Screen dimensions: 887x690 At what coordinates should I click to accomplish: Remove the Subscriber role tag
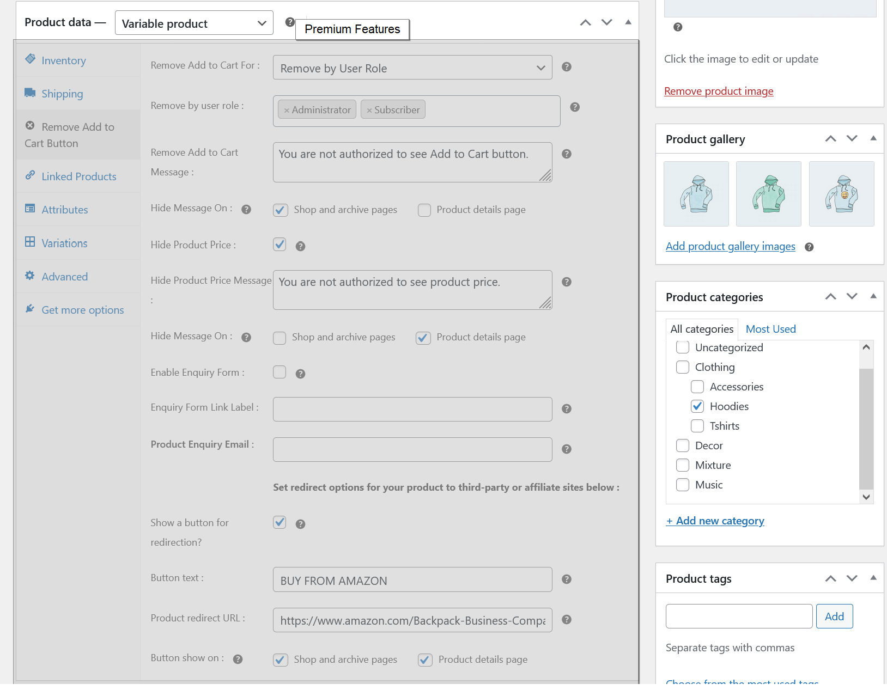[x=369, y=110]
